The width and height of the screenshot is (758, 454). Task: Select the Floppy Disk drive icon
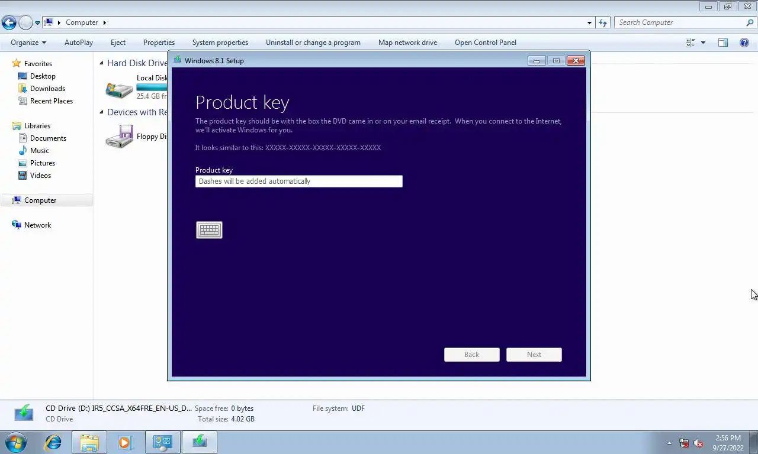point(119,137)
